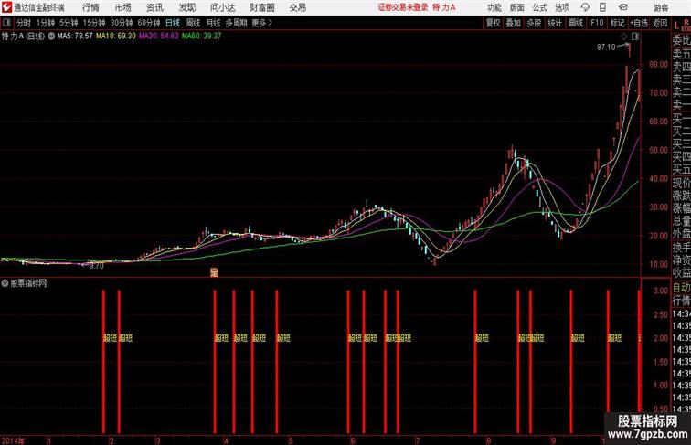Open the 版面 menu

517,7
